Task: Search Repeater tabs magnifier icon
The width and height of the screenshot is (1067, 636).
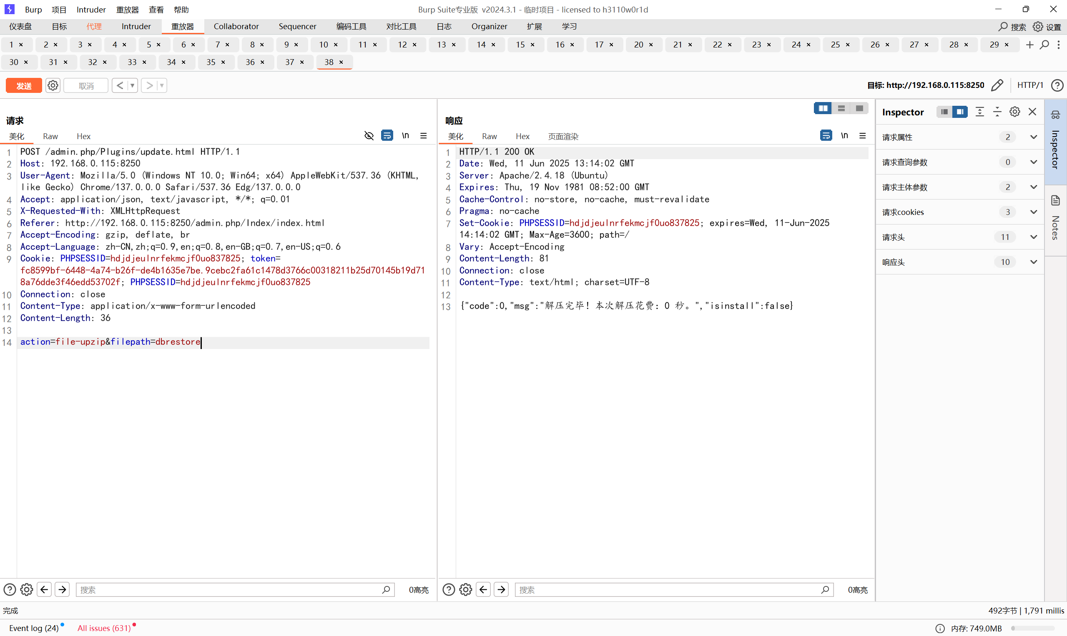Action: (1044, 45)
